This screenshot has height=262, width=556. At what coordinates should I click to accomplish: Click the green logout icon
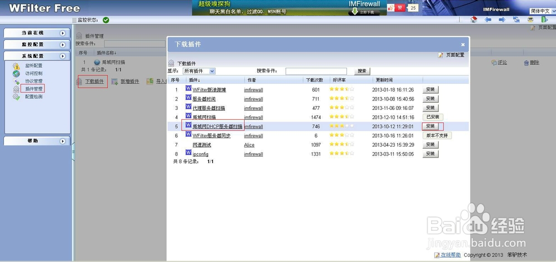[544, 20]
